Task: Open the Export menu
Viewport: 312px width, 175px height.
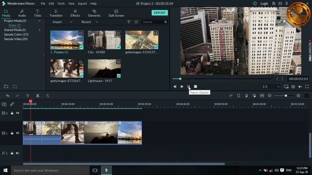Action: [x=82, y=3]
